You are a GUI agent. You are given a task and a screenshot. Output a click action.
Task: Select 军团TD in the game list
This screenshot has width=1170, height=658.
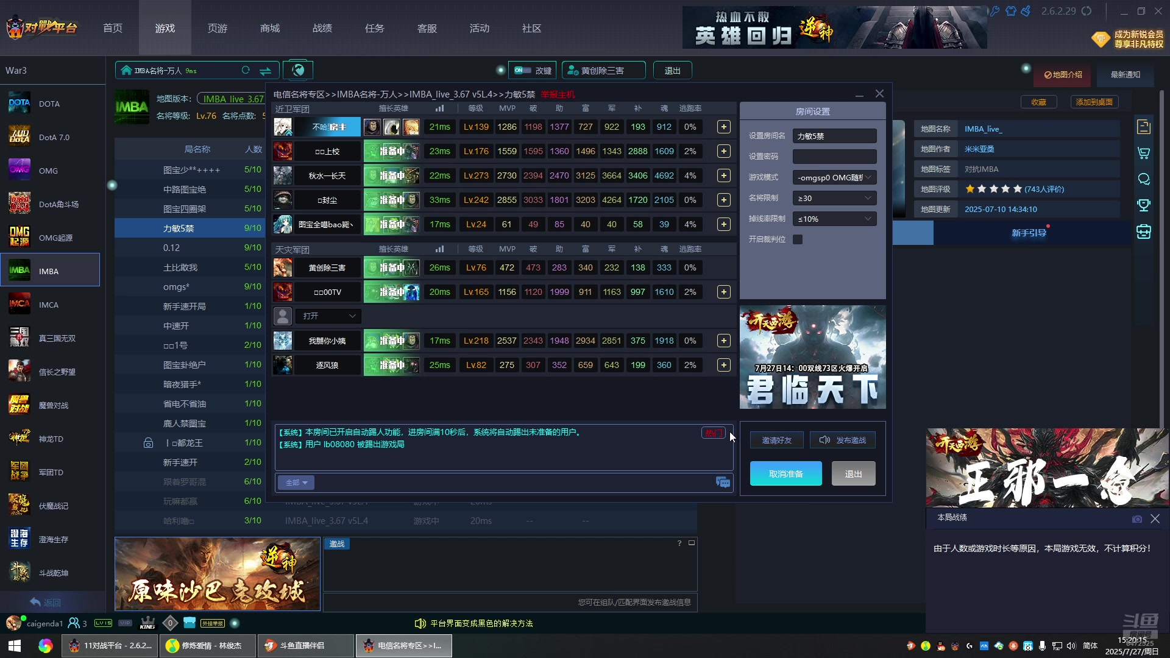49,472
